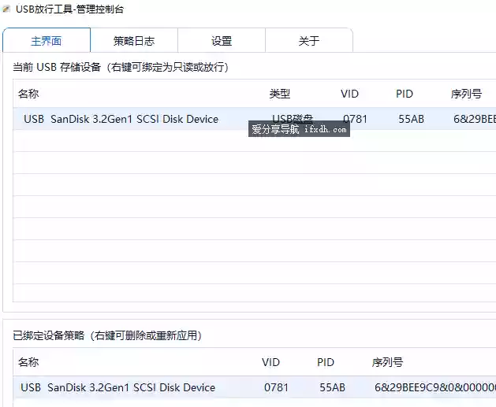Click the app icon in the title bar

tap(6, 9)
